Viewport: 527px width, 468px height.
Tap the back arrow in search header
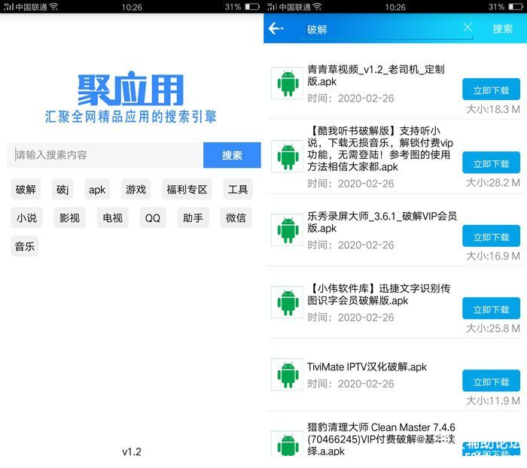pyautogui.click(x=276, y=29)
